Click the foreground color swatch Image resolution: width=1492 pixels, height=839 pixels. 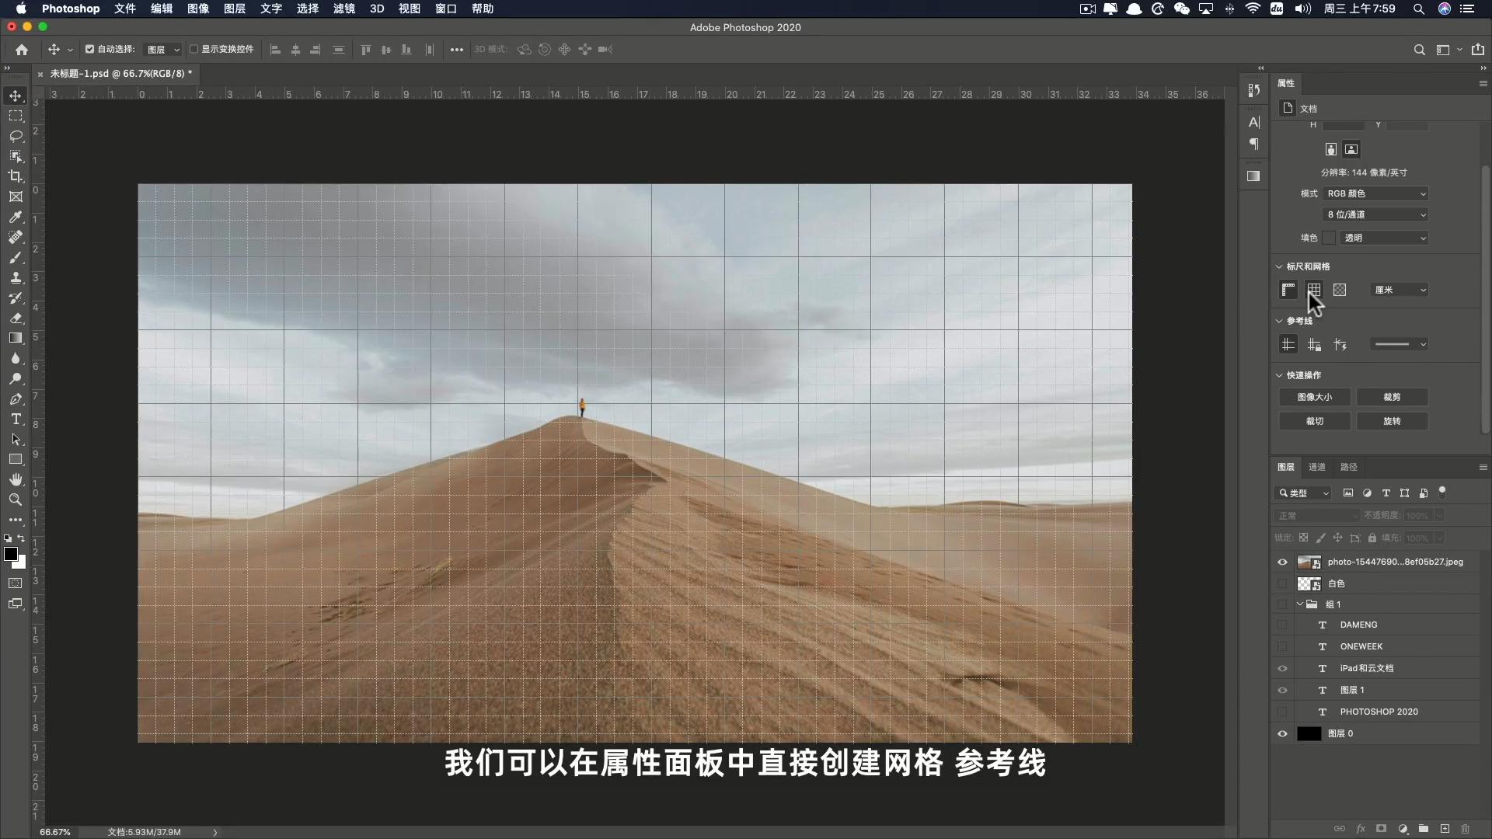11,554
